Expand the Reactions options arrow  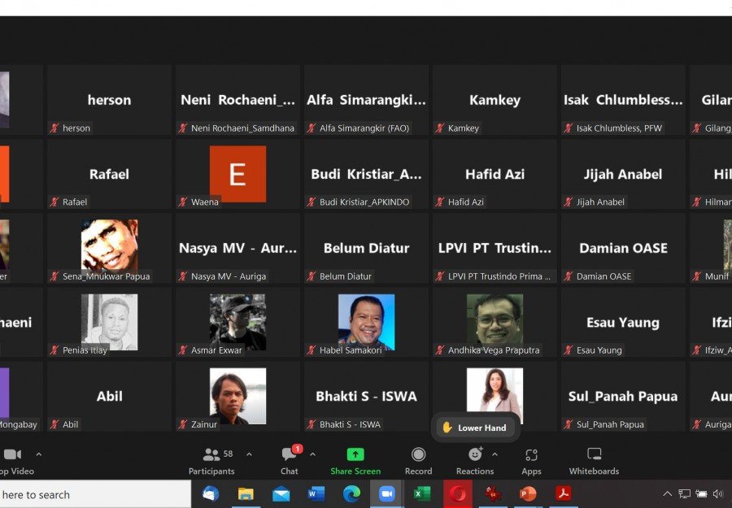[495, 454]
